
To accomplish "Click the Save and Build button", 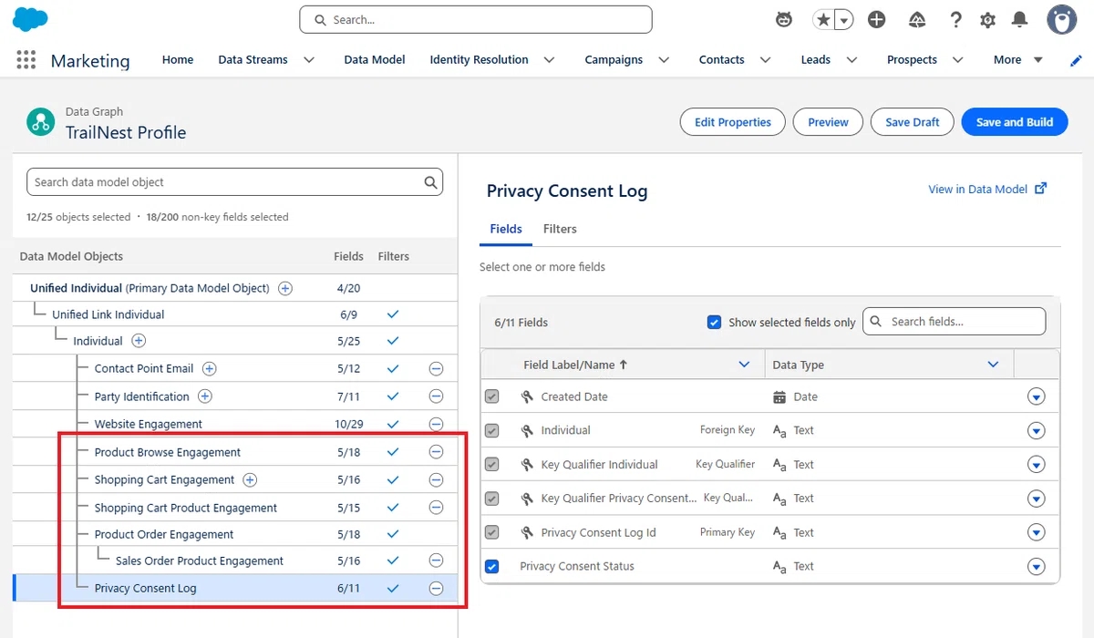I will (1015, 122).
